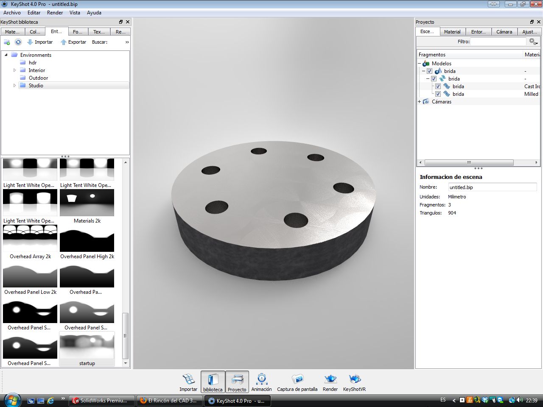Switch to Entorno tab in Proyecto
543x407 pixels.
pyautogui.click(x=479, y=32)
